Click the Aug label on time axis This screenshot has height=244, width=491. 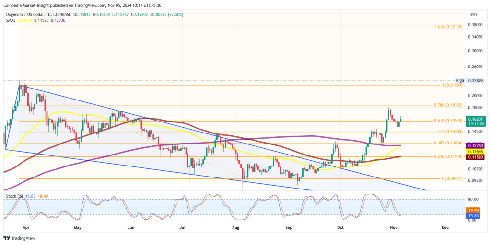coord(237,227)
